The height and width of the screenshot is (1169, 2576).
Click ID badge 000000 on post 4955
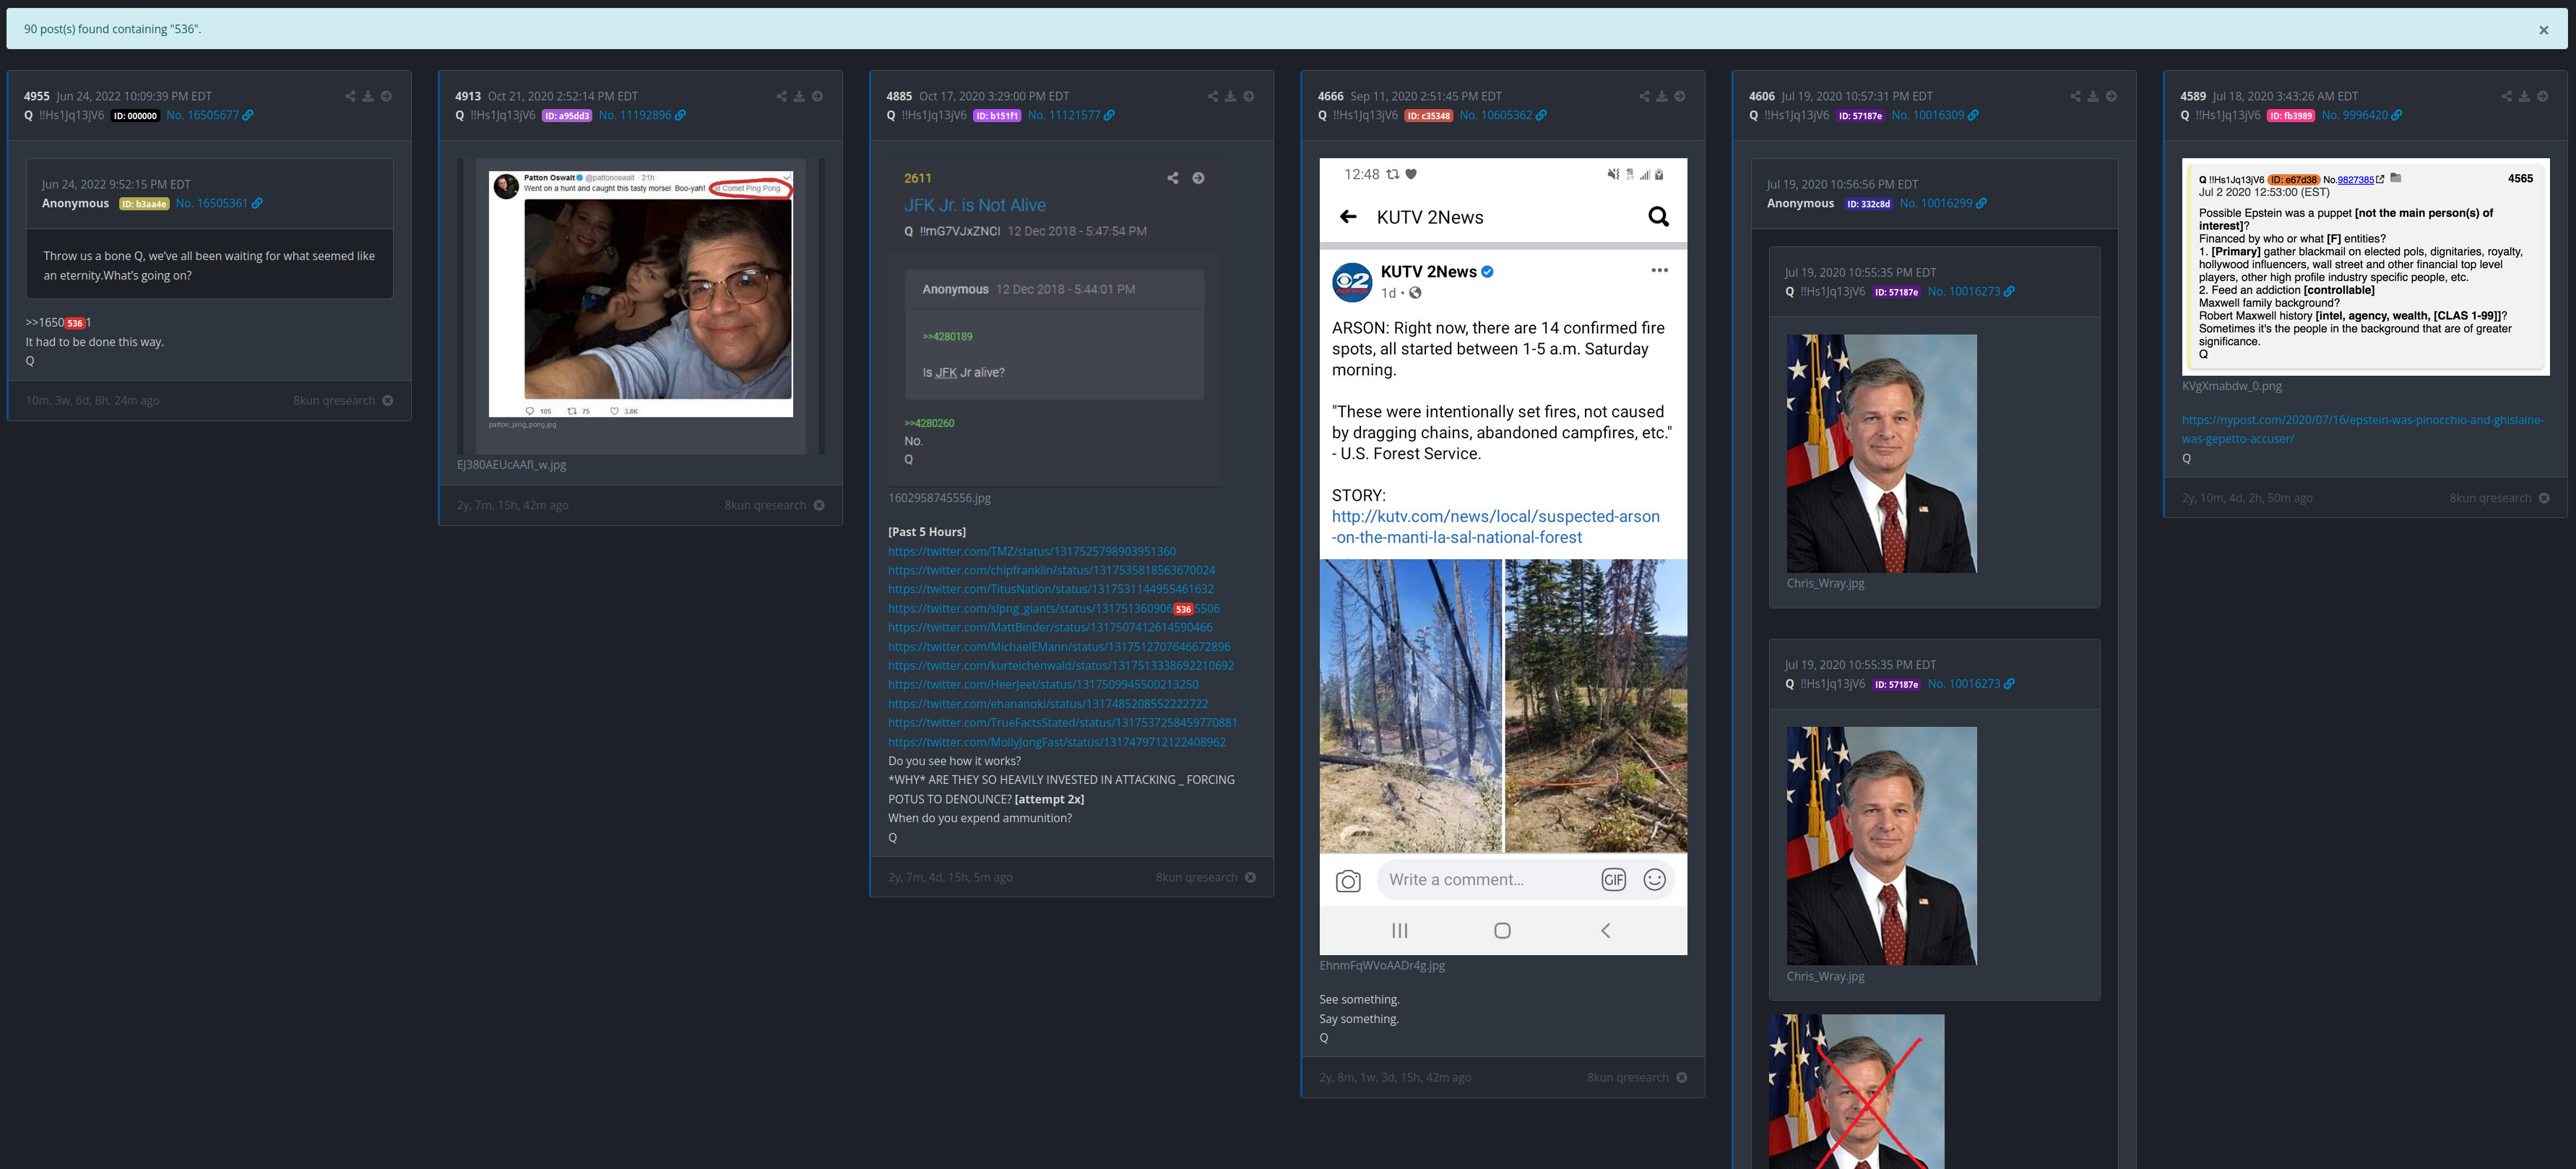coord(135,116)
